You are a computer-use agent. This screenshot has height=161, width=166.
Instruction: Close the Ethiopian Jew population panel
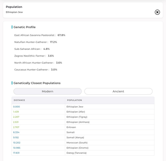pyautogui.click(x=157, y=12)
